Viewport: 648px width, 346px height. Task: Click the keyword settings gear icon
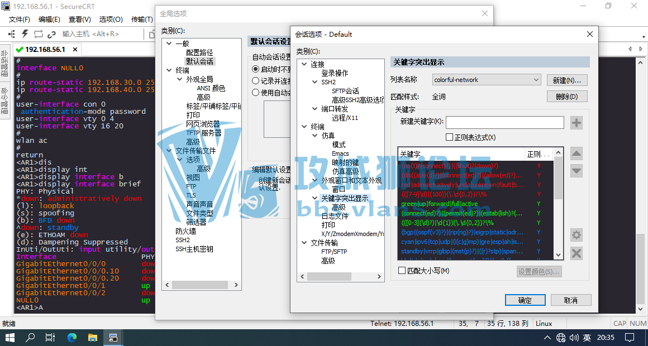pyautogui.click(x=576, y=236)
